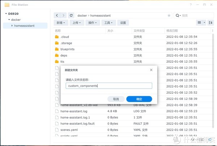This screenshot has width=217, height=146.
Task: Refresh the folder listing
Action: (x=71, y=16)
